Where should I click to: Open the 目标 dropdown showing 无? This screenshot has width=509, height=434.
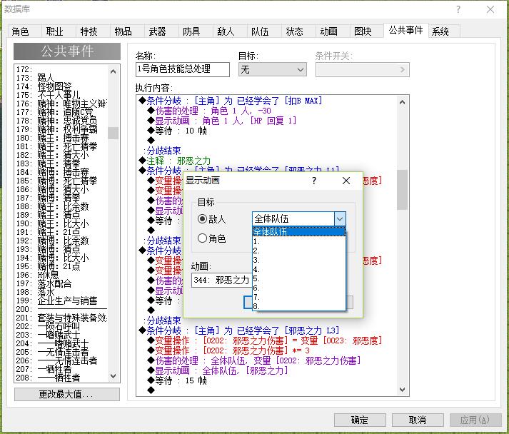click(x=273, y=69)
